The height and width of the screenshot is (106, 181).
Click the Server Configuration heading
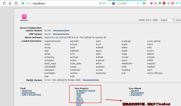click(31, 28)
